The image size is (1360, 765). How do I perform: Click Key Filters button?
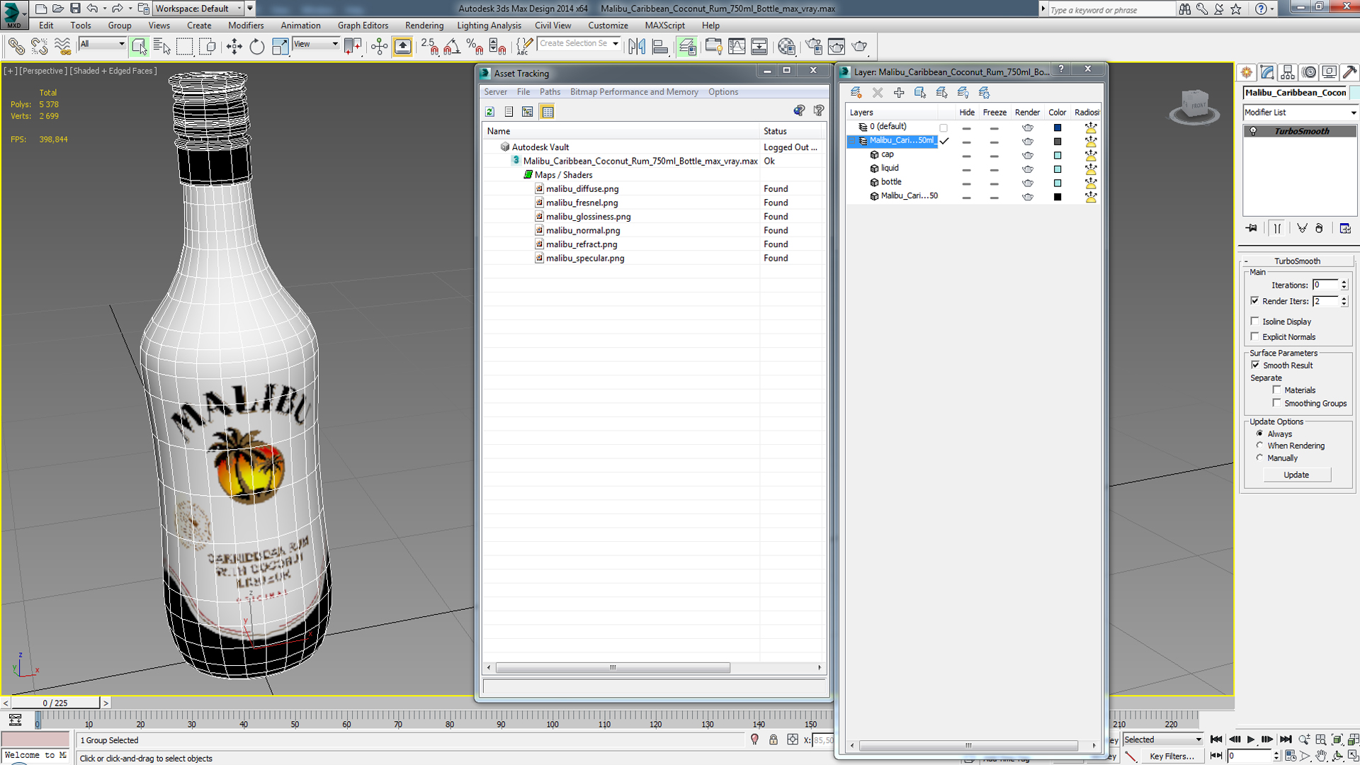click(1172, 756)
